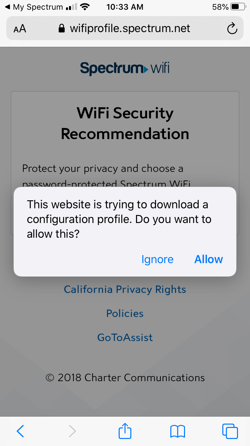Open California Privacy Rights link
Viewport: 250px width, 446px height.
point(125,289)
